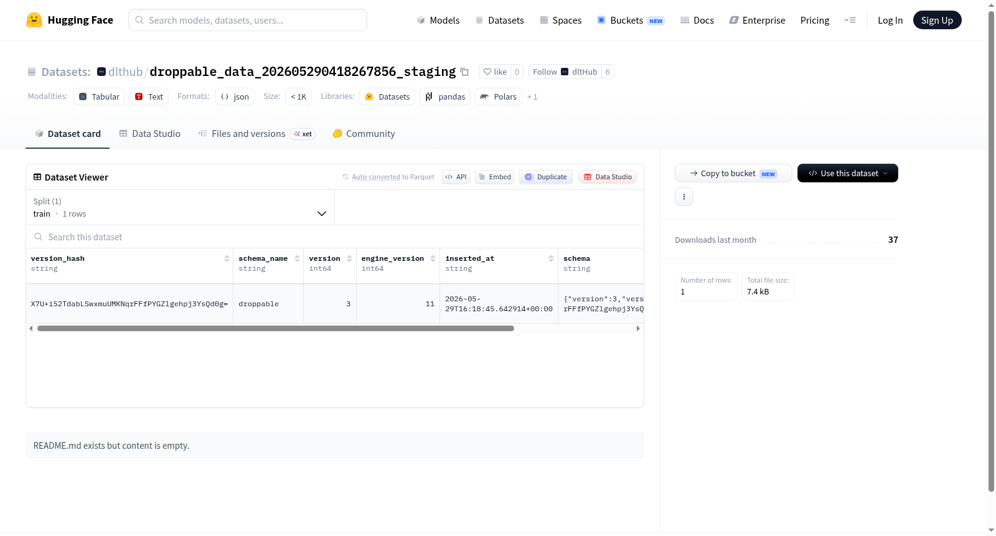The width and height of the screenshot is (996, 536).
Task: Select the Text modality tag
Action: (x=149, y=96)
